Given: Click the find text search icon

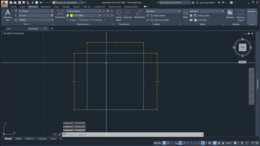Looking at the screenshot, I should (52, 15).
